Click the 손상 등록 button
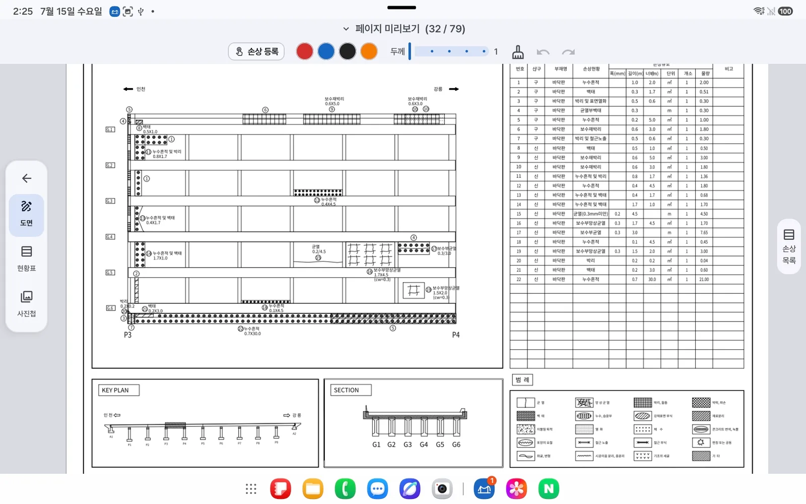This screenshot has height=504, width=806. pos(256,51)
